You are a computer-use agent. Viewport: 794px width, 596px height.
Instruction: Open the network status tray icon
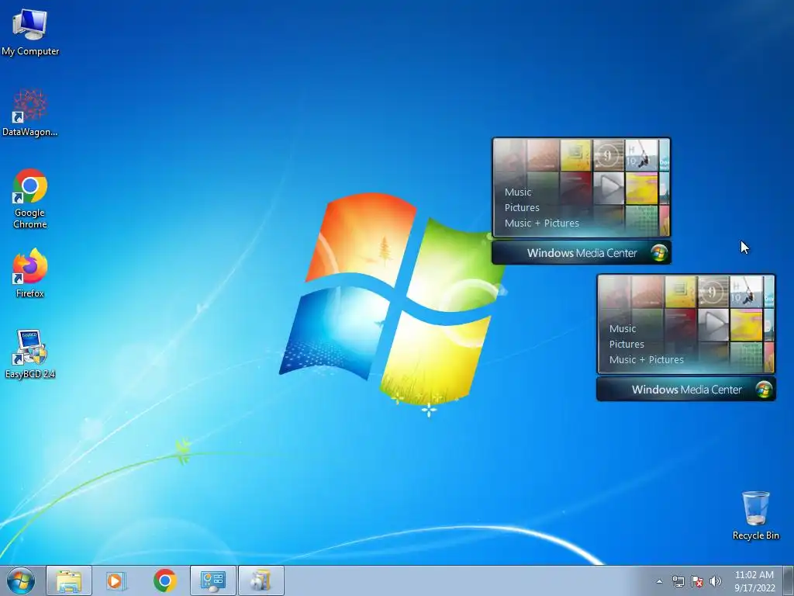point(678,581)
